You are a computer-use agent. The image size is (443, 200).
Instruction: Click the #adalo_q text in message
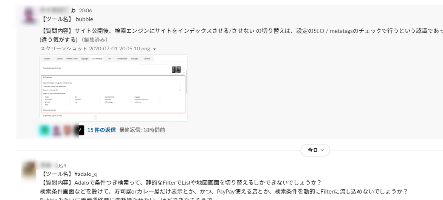click(x=87, y=174)
